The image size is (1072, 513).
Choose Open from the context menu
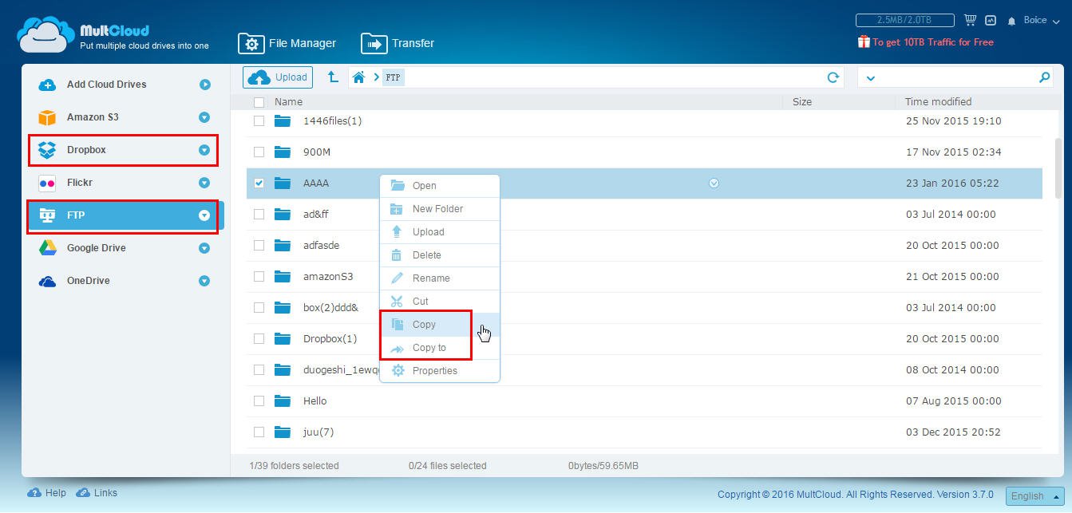(440, 186)
